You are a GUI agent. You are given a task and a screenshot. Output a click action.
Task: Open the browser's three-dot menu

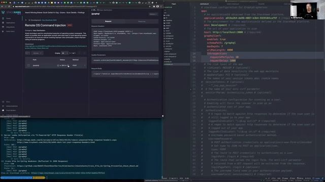point(161,7)
